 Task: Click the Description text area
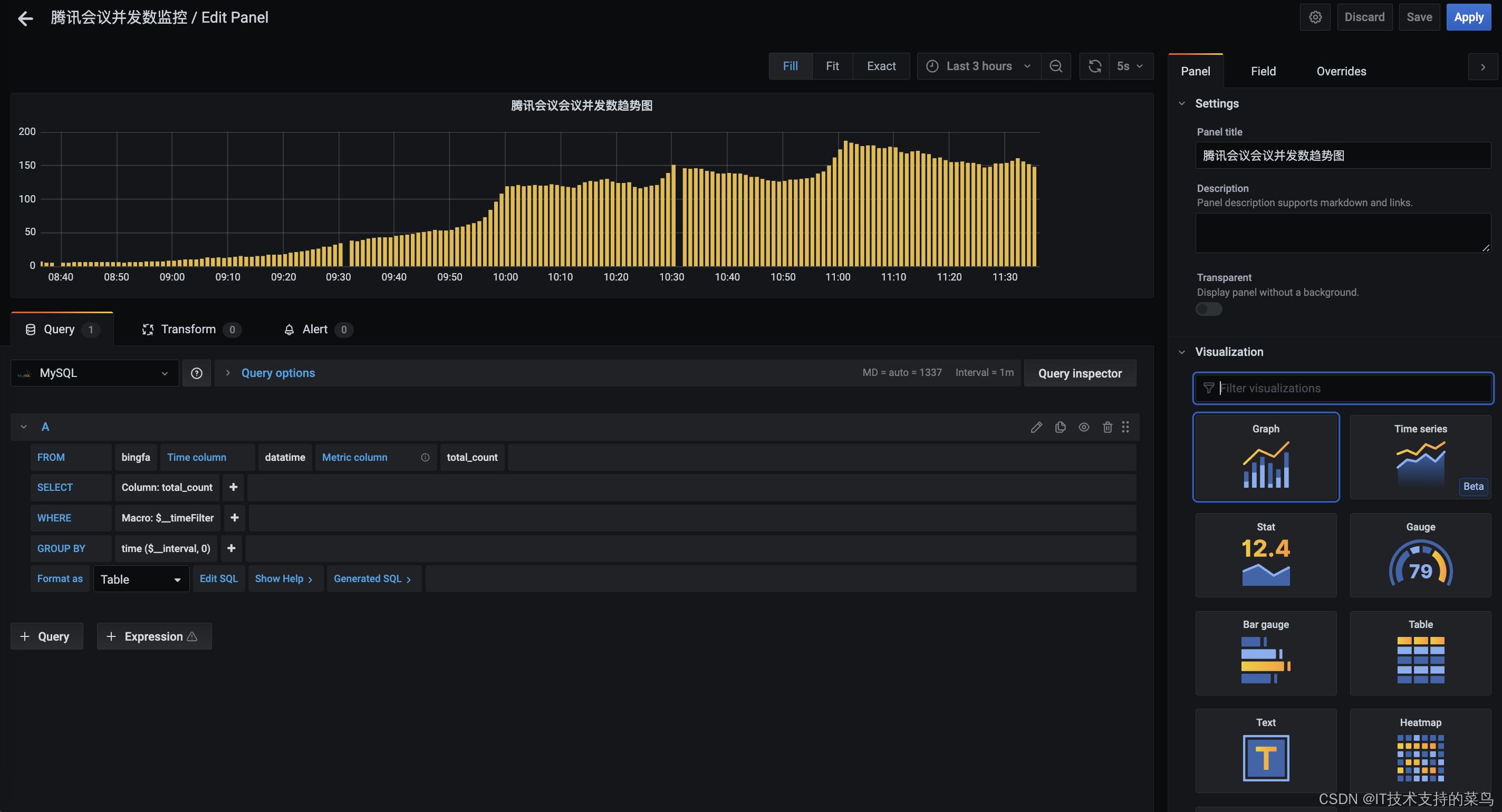pos(1343,233)
